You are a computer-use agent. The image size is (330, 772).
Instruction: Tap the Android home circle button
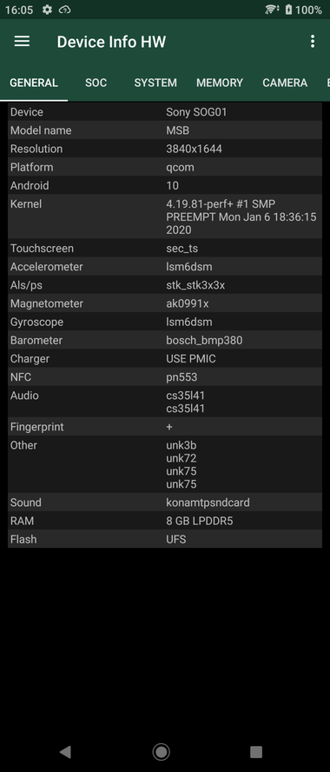click(x=161, y=751)
